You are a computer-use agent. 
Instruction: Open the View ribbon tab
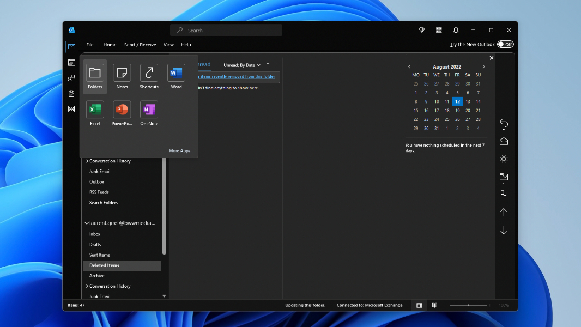pos(168,45)
